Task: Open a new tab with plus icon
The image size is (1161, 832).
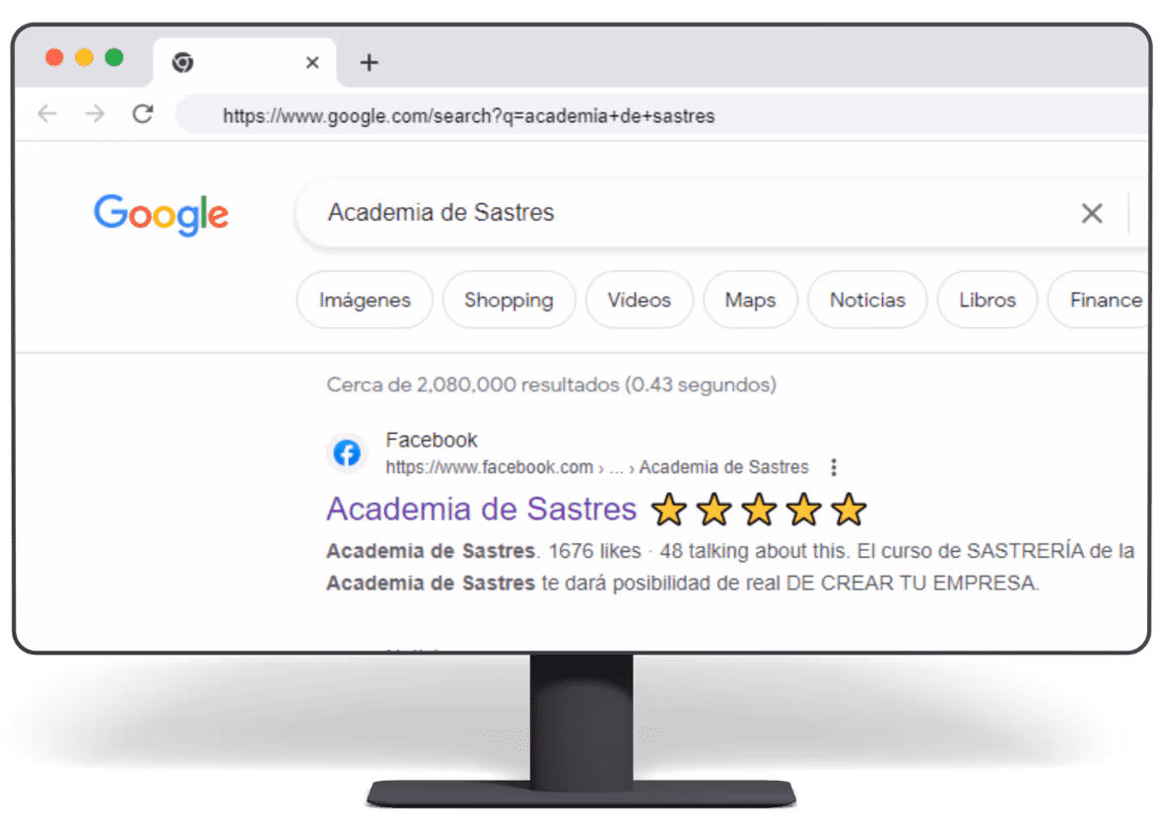Action: click(369, 62)
